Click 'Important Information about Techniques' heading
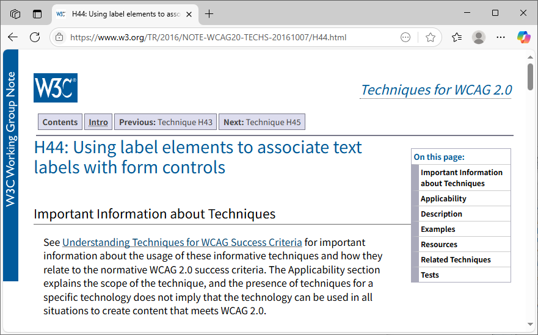538x335 pixels. click(154, 214)
